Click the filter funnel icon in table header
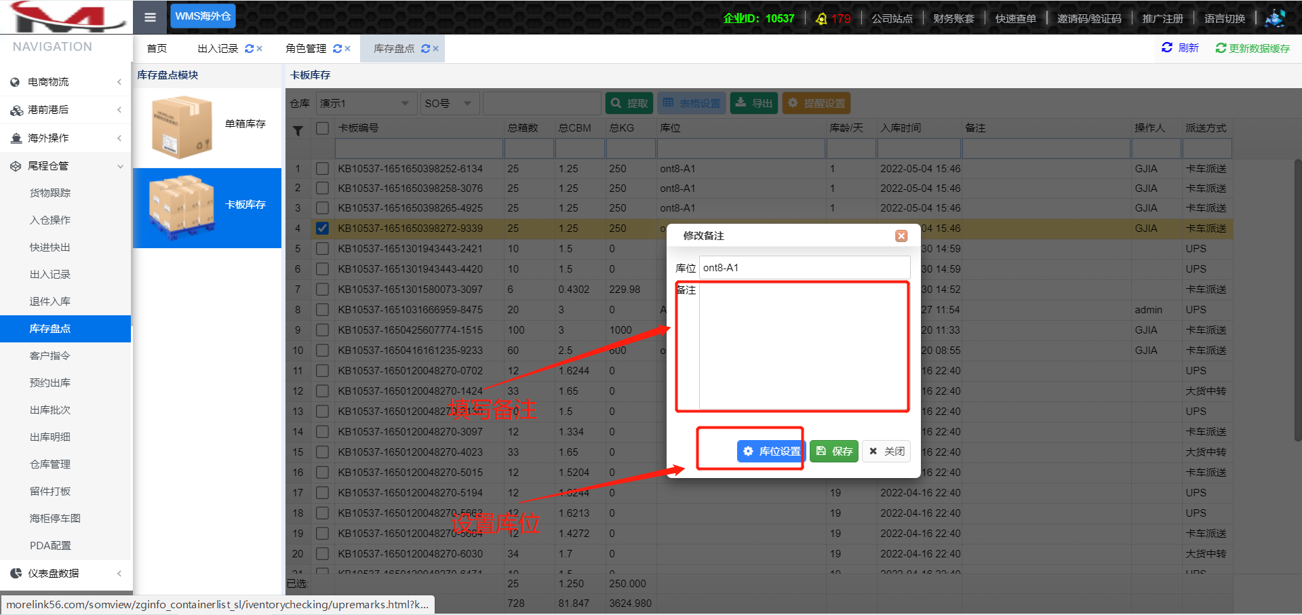The width and height of the screenshot is (1302, 615). click(x=298, y=131)
